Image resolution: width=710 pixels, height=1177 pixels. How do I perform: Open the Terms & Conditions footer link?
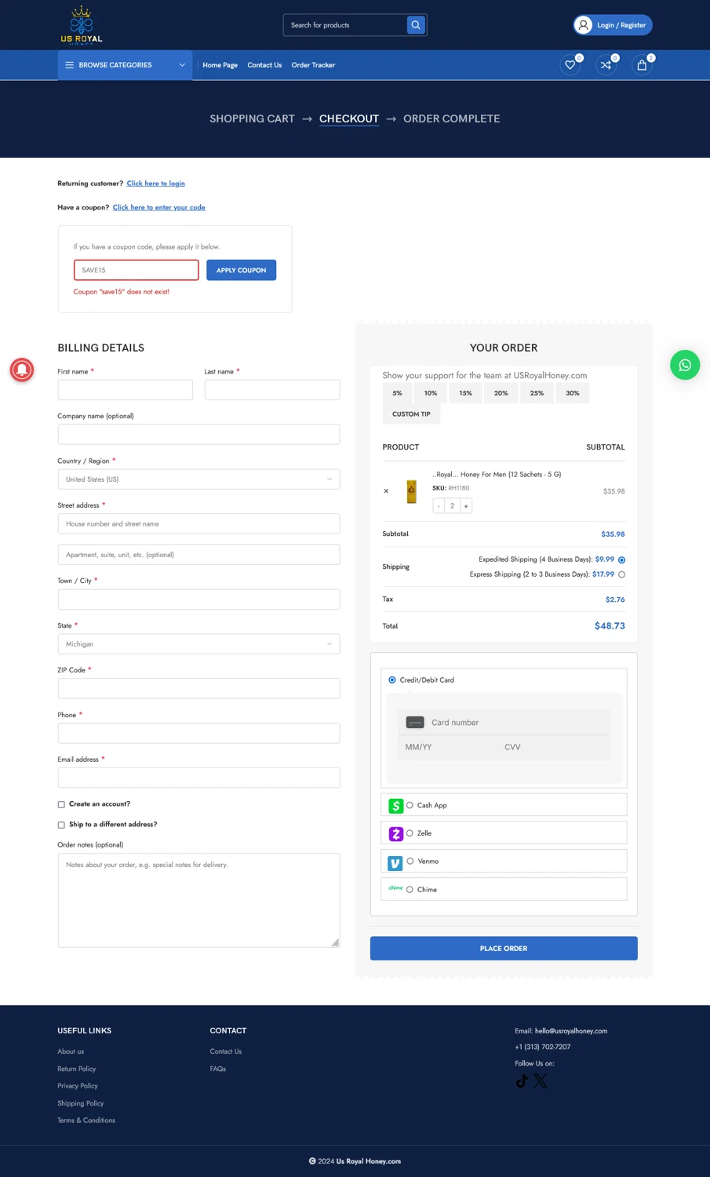(86, 1121)
